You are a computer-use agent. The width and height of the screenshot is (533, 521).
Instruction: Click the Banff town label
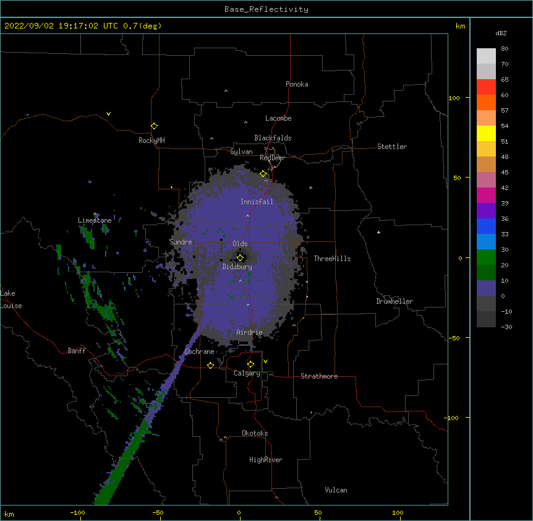point(77,351)
